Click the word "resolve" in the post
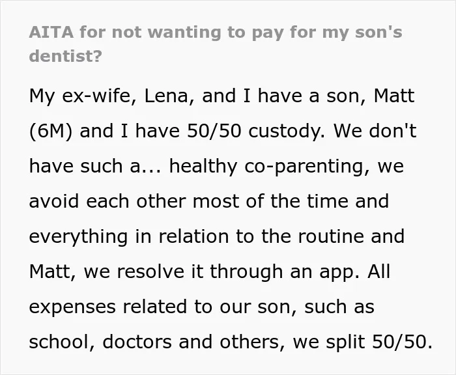This screenshot has width=456, height=375. pos(150,271)
